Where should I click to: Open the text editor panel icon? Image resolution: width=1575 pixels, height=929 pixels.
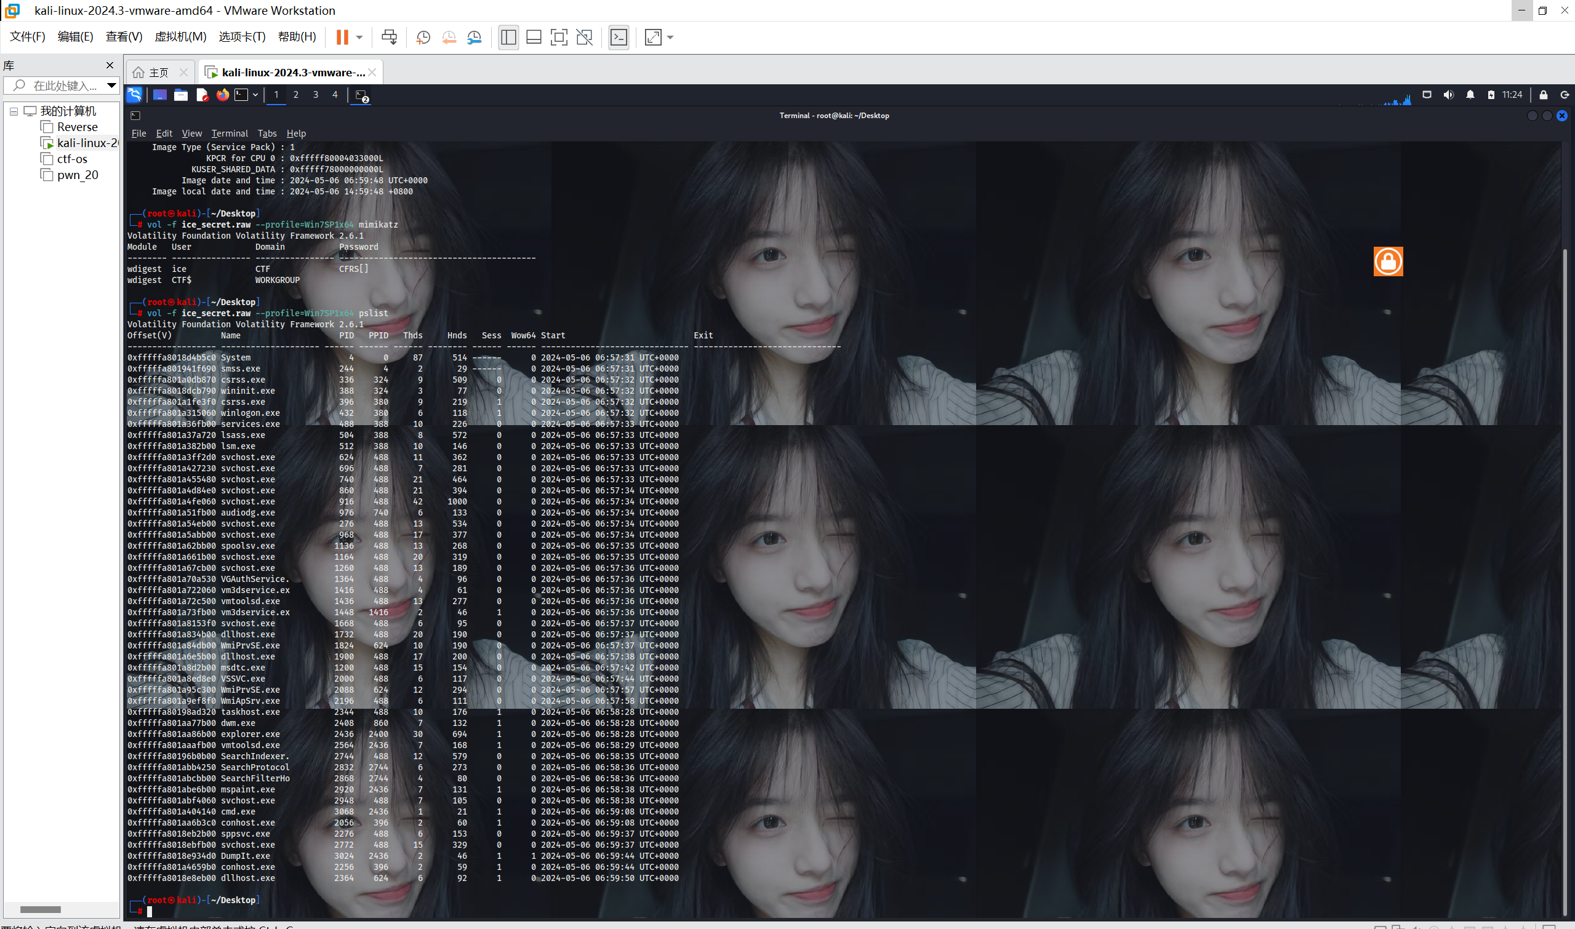pyautogui.click(x=202, y=95)
